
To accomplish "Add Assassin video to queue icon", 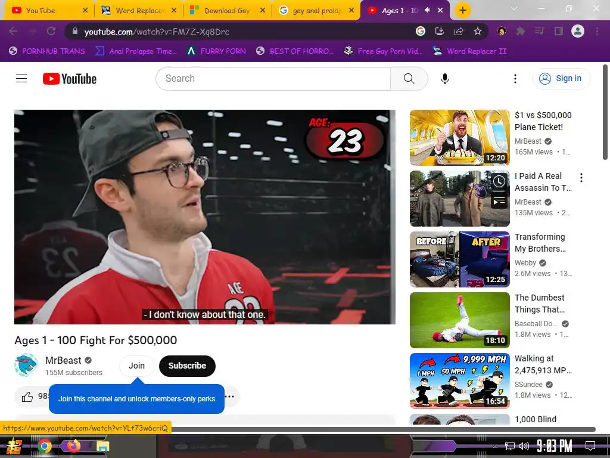I will coord(499,201).
